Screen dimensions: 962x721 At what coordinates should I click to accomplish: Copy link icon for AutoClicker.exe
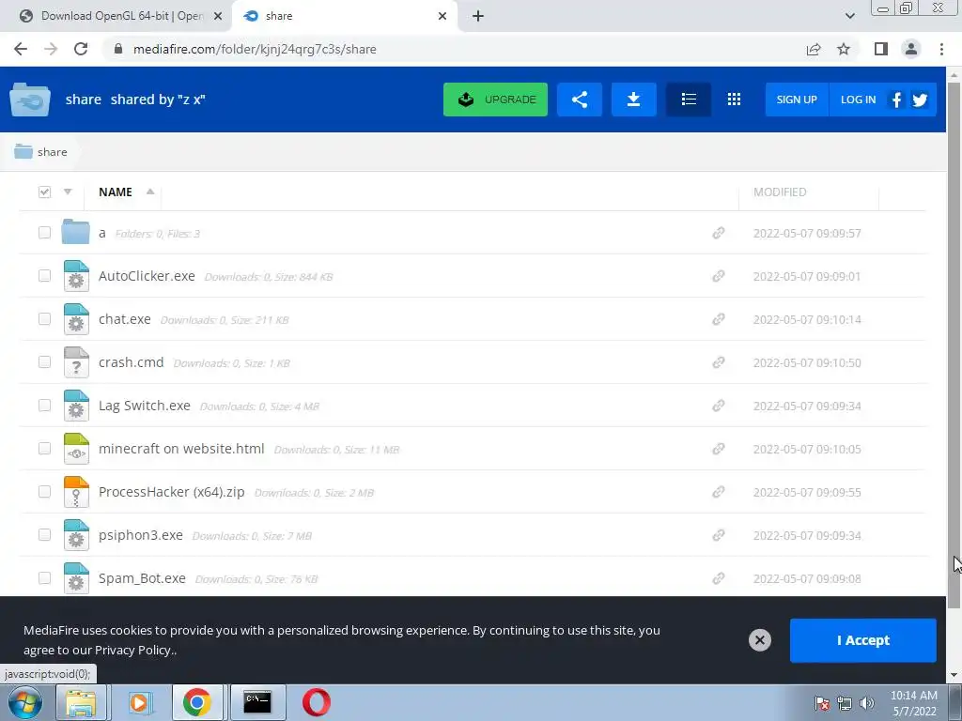coord(719,276)
